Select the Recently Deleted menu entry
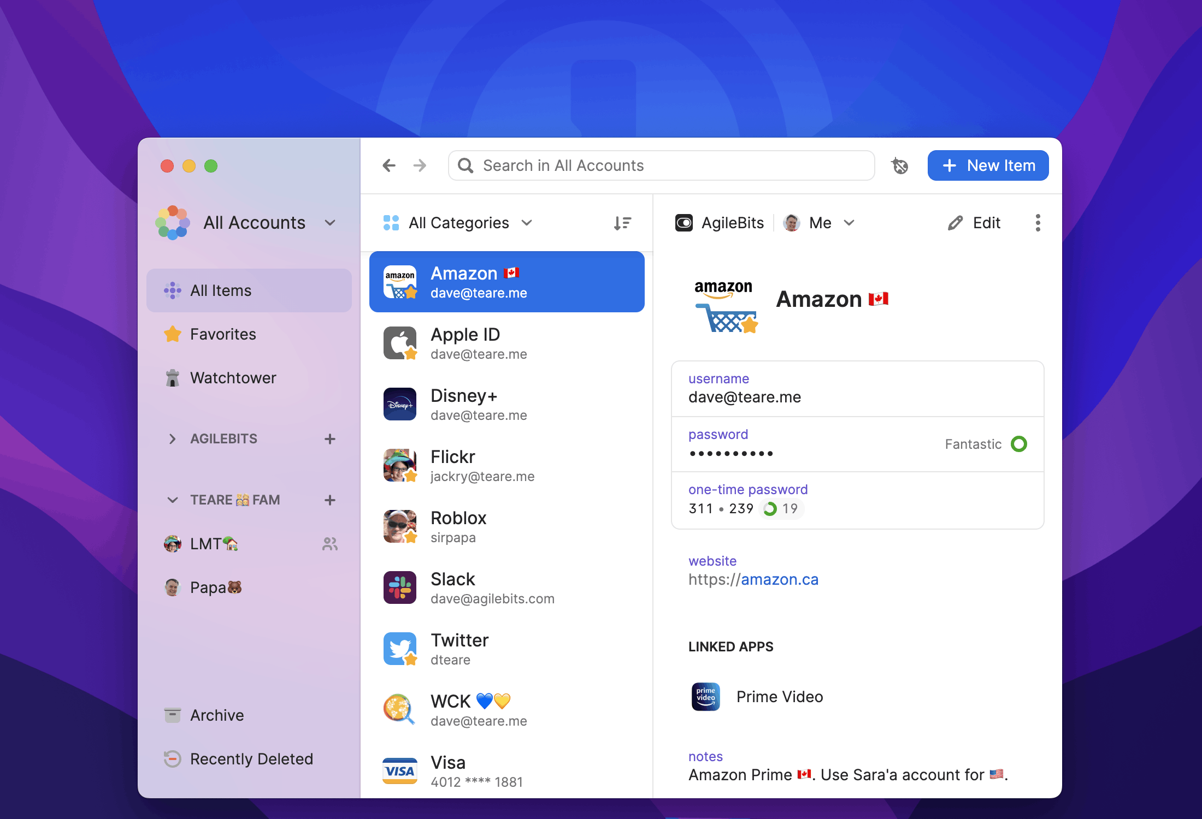This screenshot has height=819, width=1202. 251,758
